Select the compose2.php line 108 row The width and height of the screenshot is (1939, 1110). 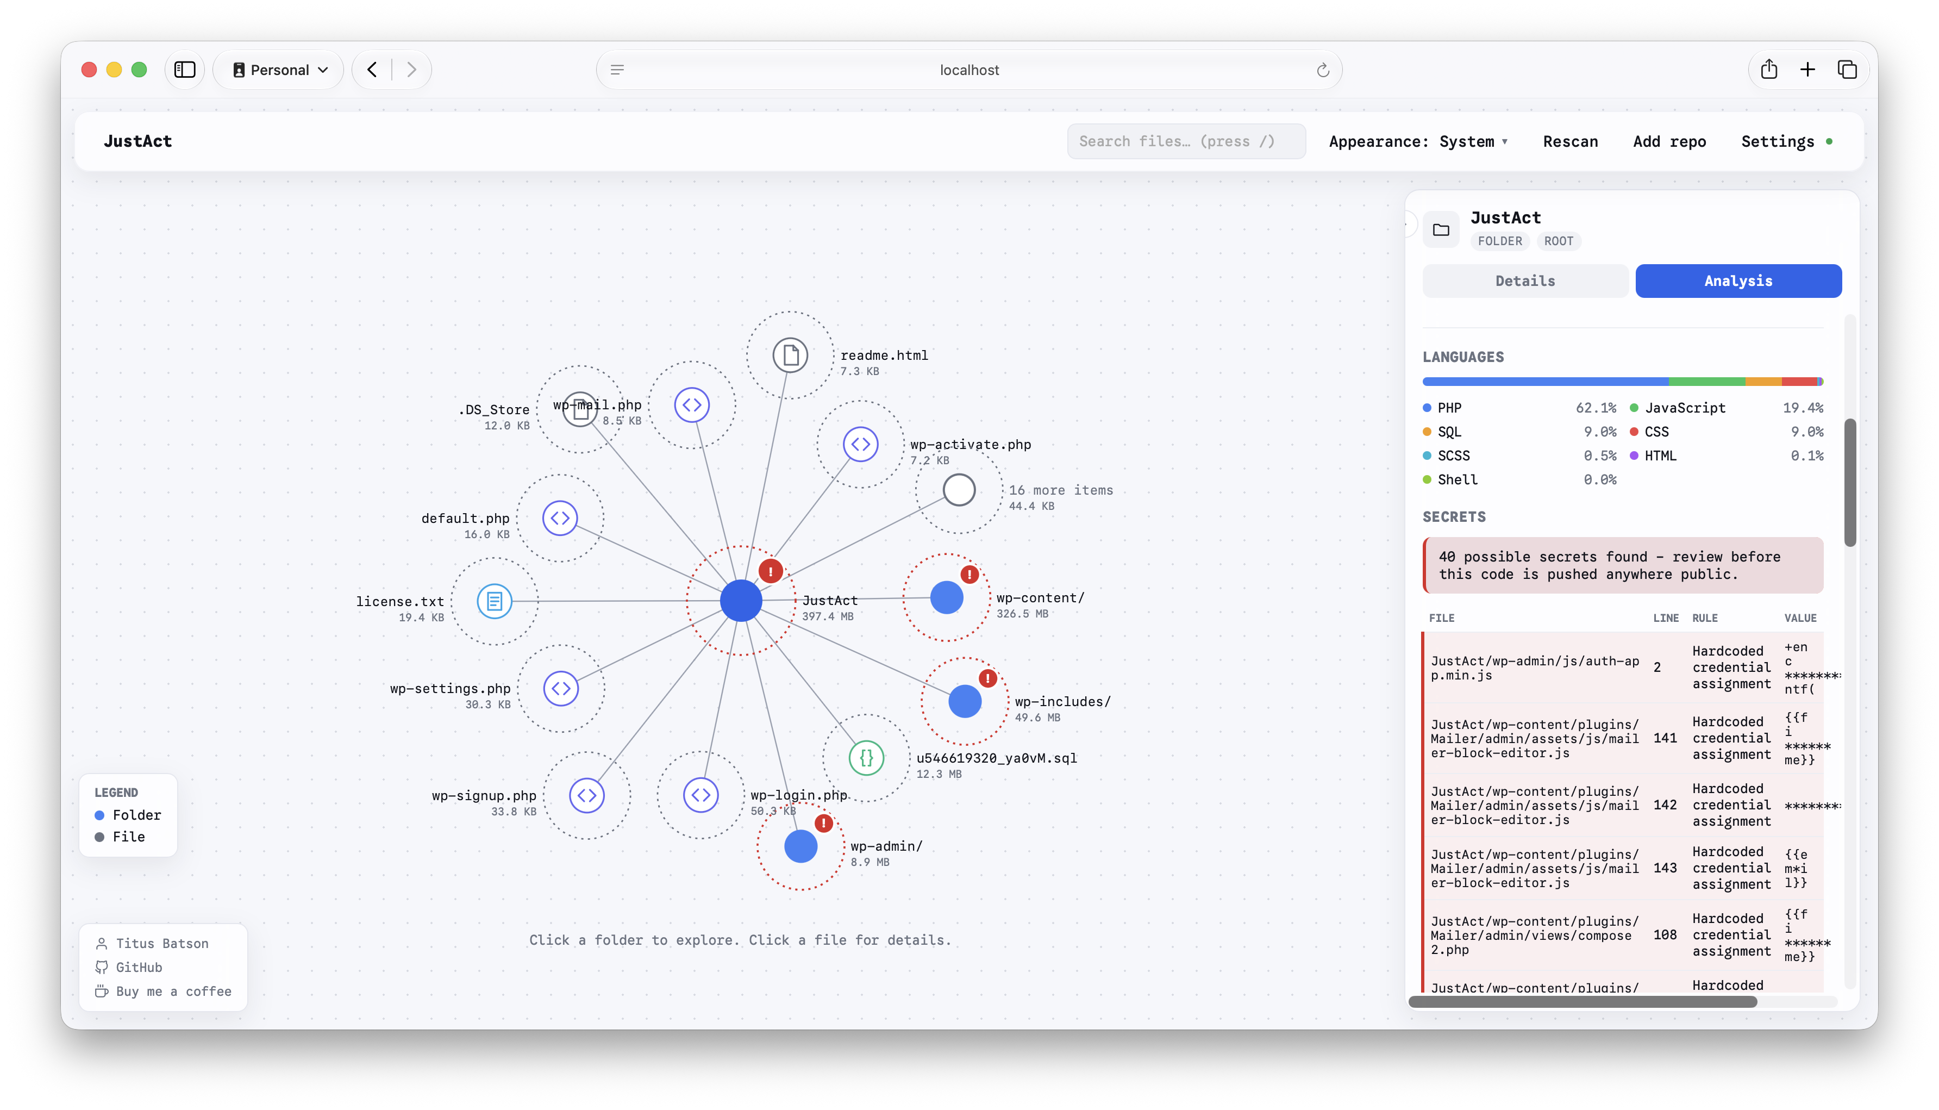coord(1622,936)
